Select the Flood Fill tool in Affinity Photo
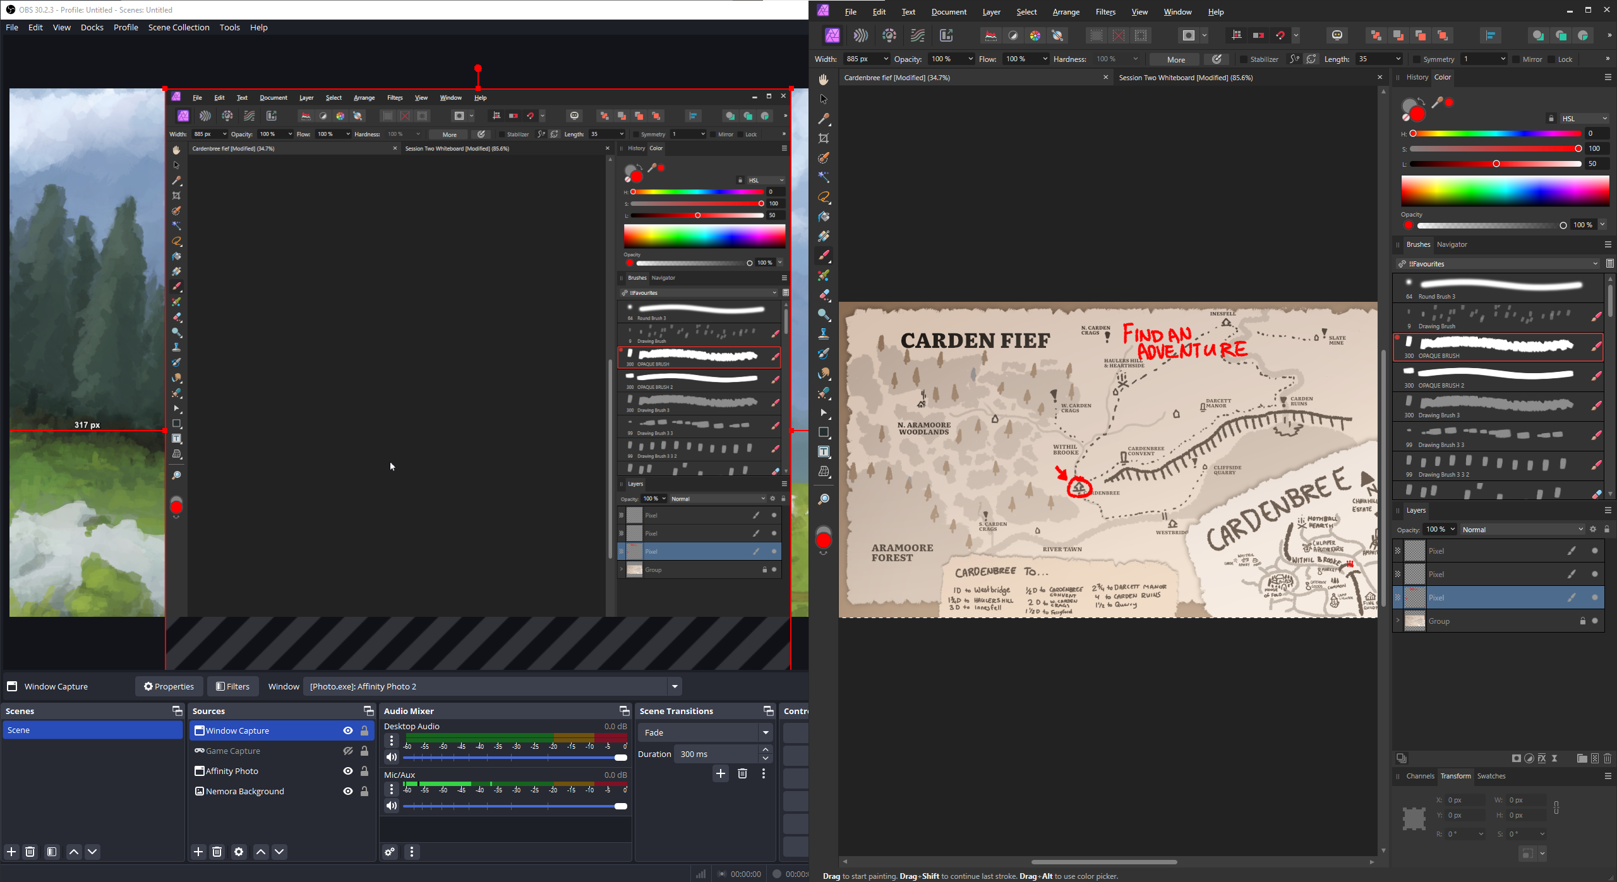This screenshot has height=882, width=1617. [x=824, y=217]
